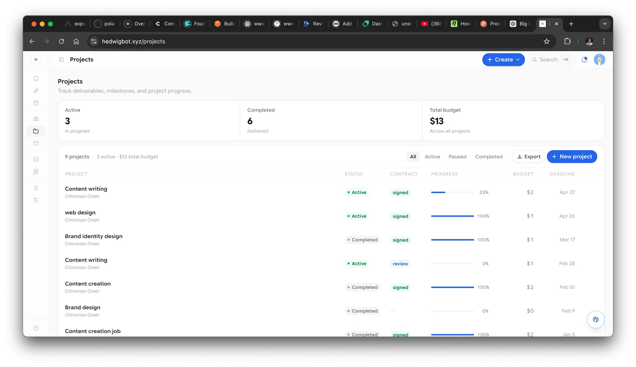Click the Active 3 In progress card
This screenshot has height=367, width=636.
(149, 120)
